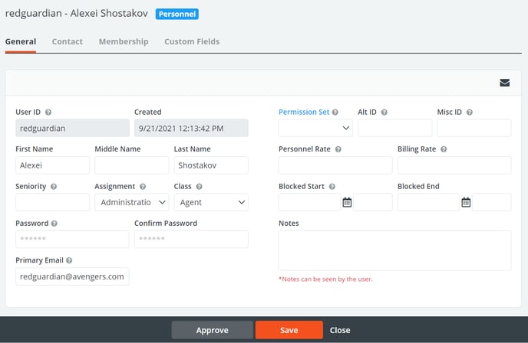Open the Assignment dropdown

point(131,202)
